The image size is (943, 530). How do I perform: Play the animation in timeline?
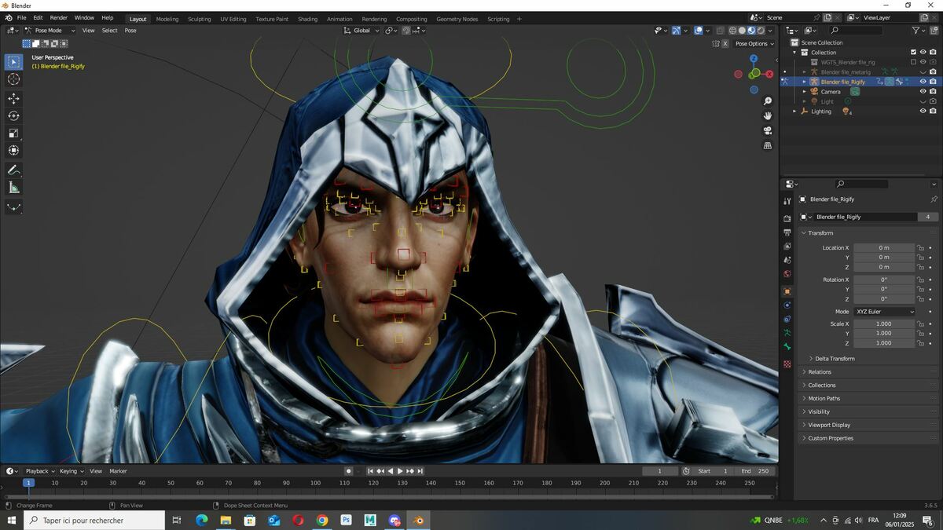coord(400,471)
